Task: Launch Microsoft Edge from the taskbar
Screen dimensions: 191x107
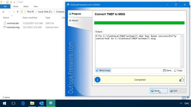Action: (x=23, y=103)
